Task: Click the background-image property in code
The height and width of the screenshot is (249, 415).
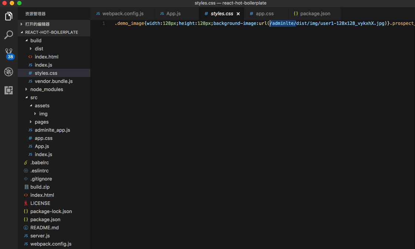Action: (235, 23)
